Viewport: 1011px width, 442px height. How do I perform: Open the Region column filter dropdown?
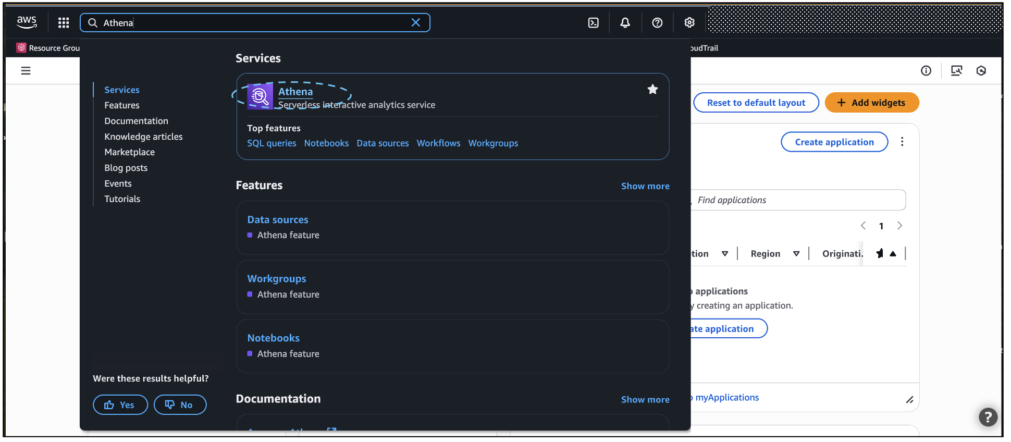click(796, 254)
